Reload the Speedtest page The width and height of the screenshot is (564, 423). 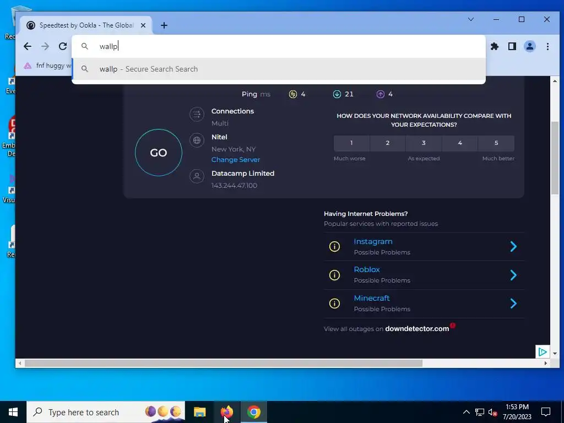pyautogui.click(x=63, y=46)
